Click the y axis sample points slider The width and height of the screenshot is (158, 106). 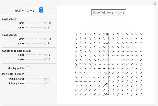pos(37,59)
